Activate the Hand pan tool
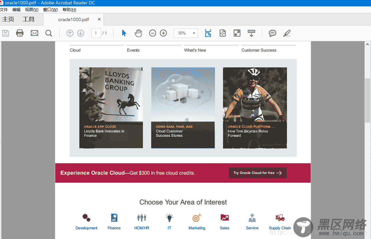This screenshot has height=239, width=371. (x=138, y=33)
